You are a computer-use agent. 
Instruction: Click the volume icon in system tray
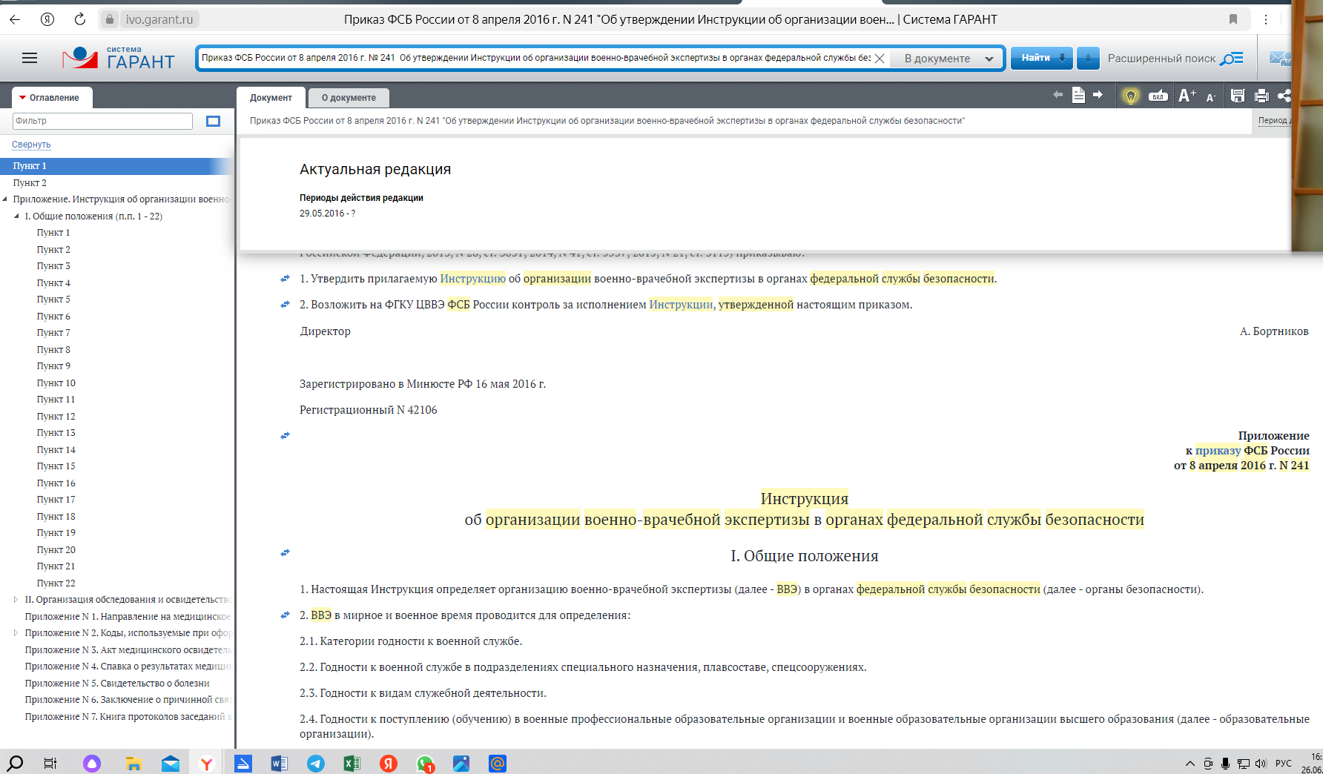click(1261, 764)
